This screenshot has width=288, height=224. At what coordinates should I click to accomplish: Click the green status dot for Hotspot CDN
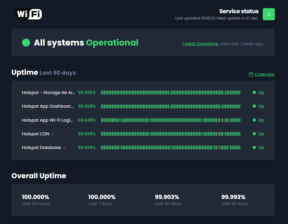pos(254,134)
